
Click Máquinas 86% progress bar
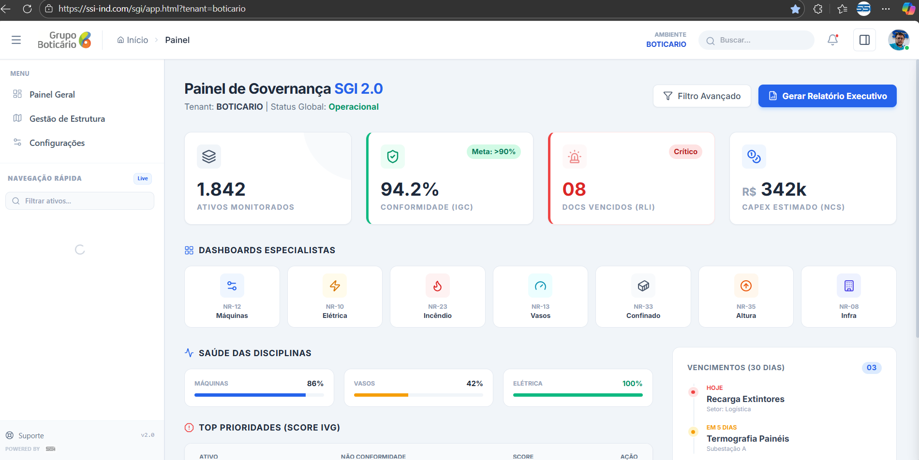click(x=259, y=395)
